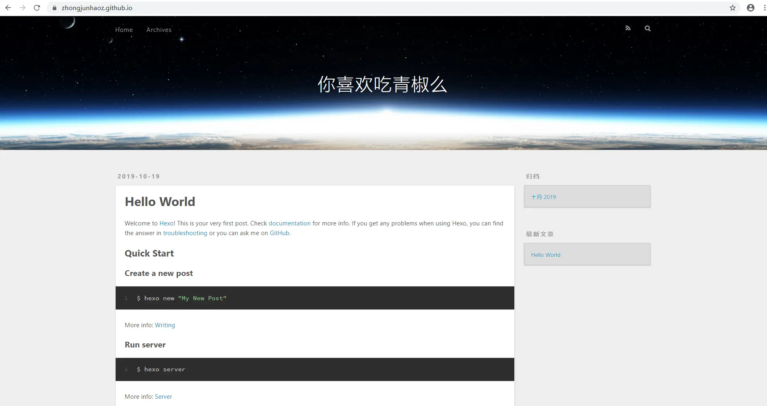Screen dimensions: 767x406
Task: Click the browser back arrow
Action: tap(8, 8)
